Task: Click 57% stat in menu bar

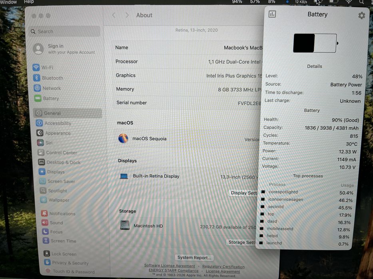Action: pyautogui.click(x=255, y=2)
